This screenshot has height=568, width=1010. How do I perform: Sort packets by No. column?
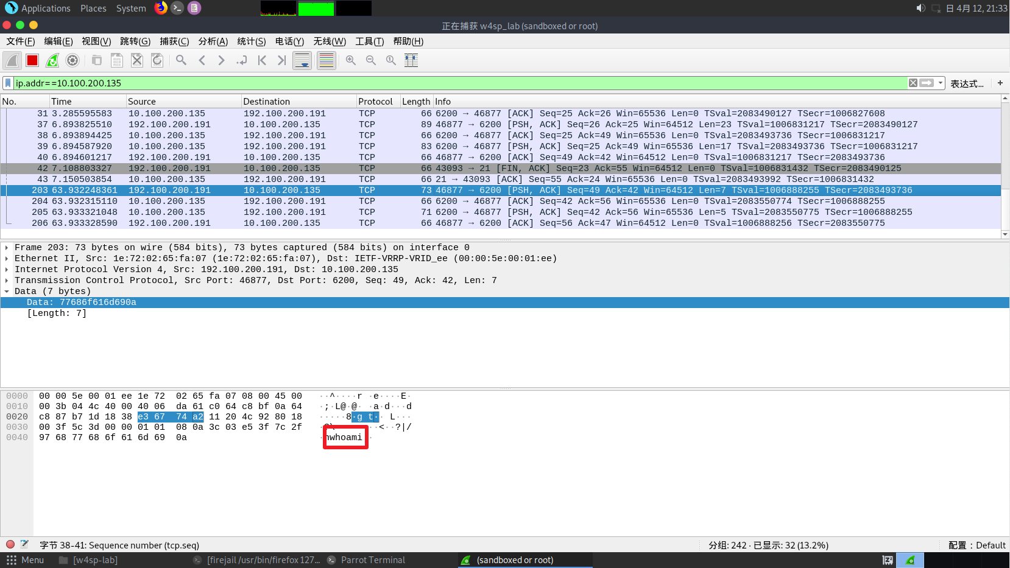[x=25, y=102]
